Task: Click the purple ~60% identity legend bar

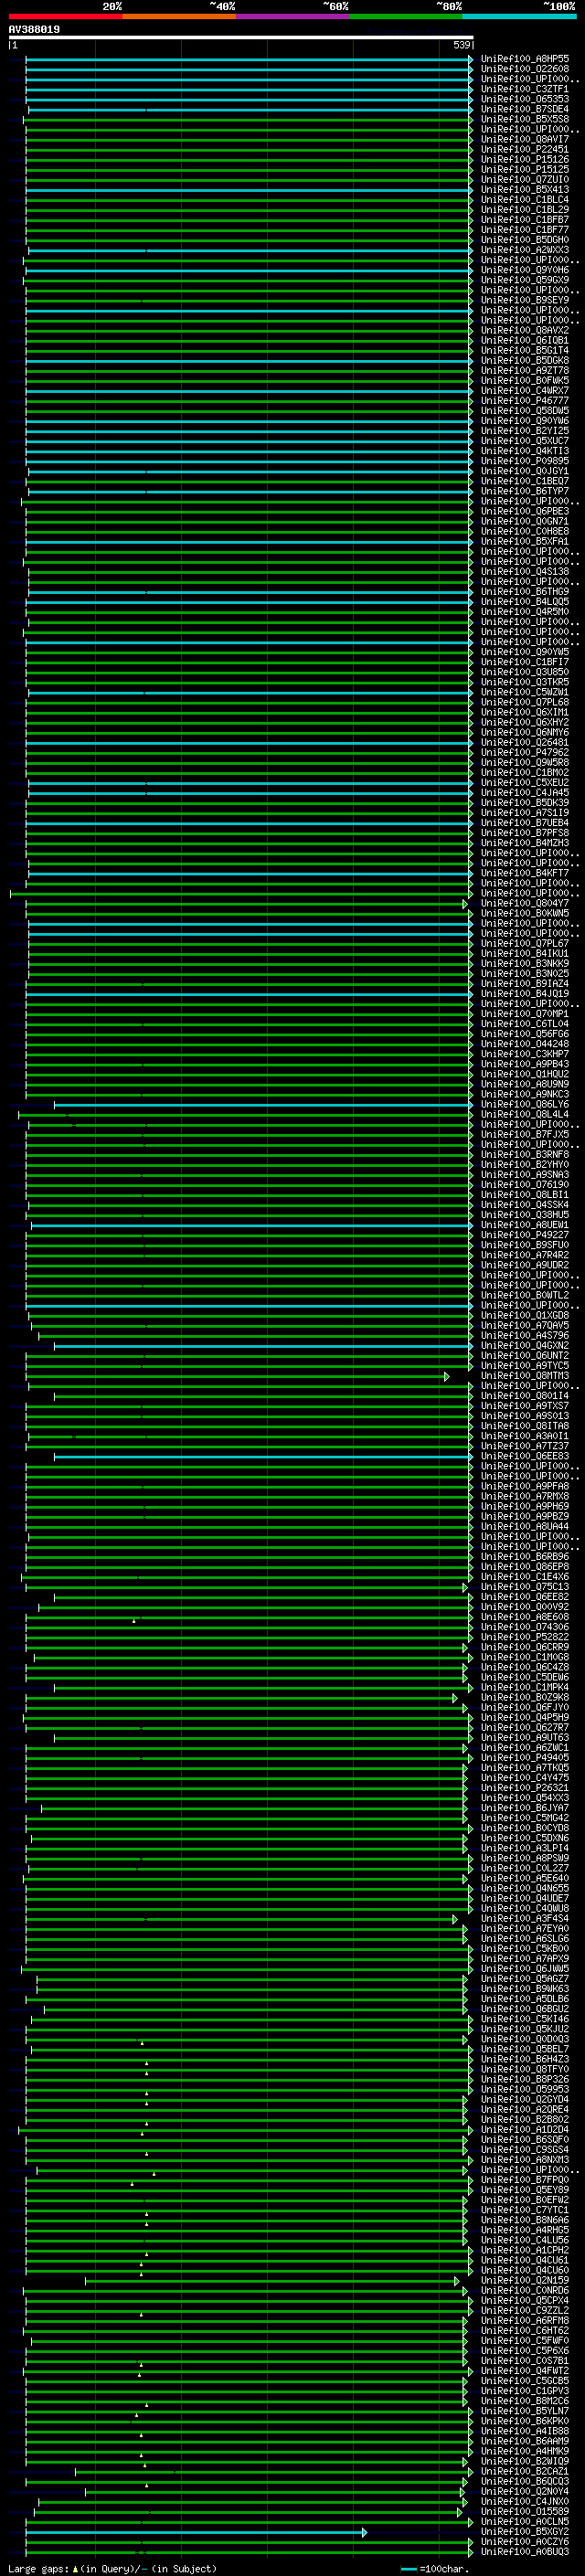Action: pyautogui.click(x=292, y=16)
